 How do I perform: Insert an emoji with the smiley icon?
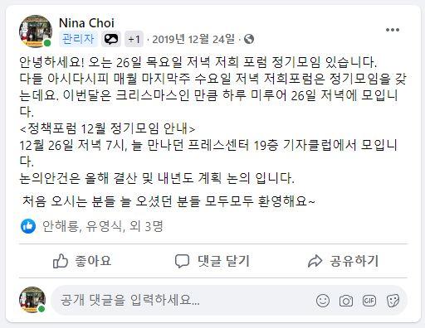pyautogui.click(x=323, y=301)
